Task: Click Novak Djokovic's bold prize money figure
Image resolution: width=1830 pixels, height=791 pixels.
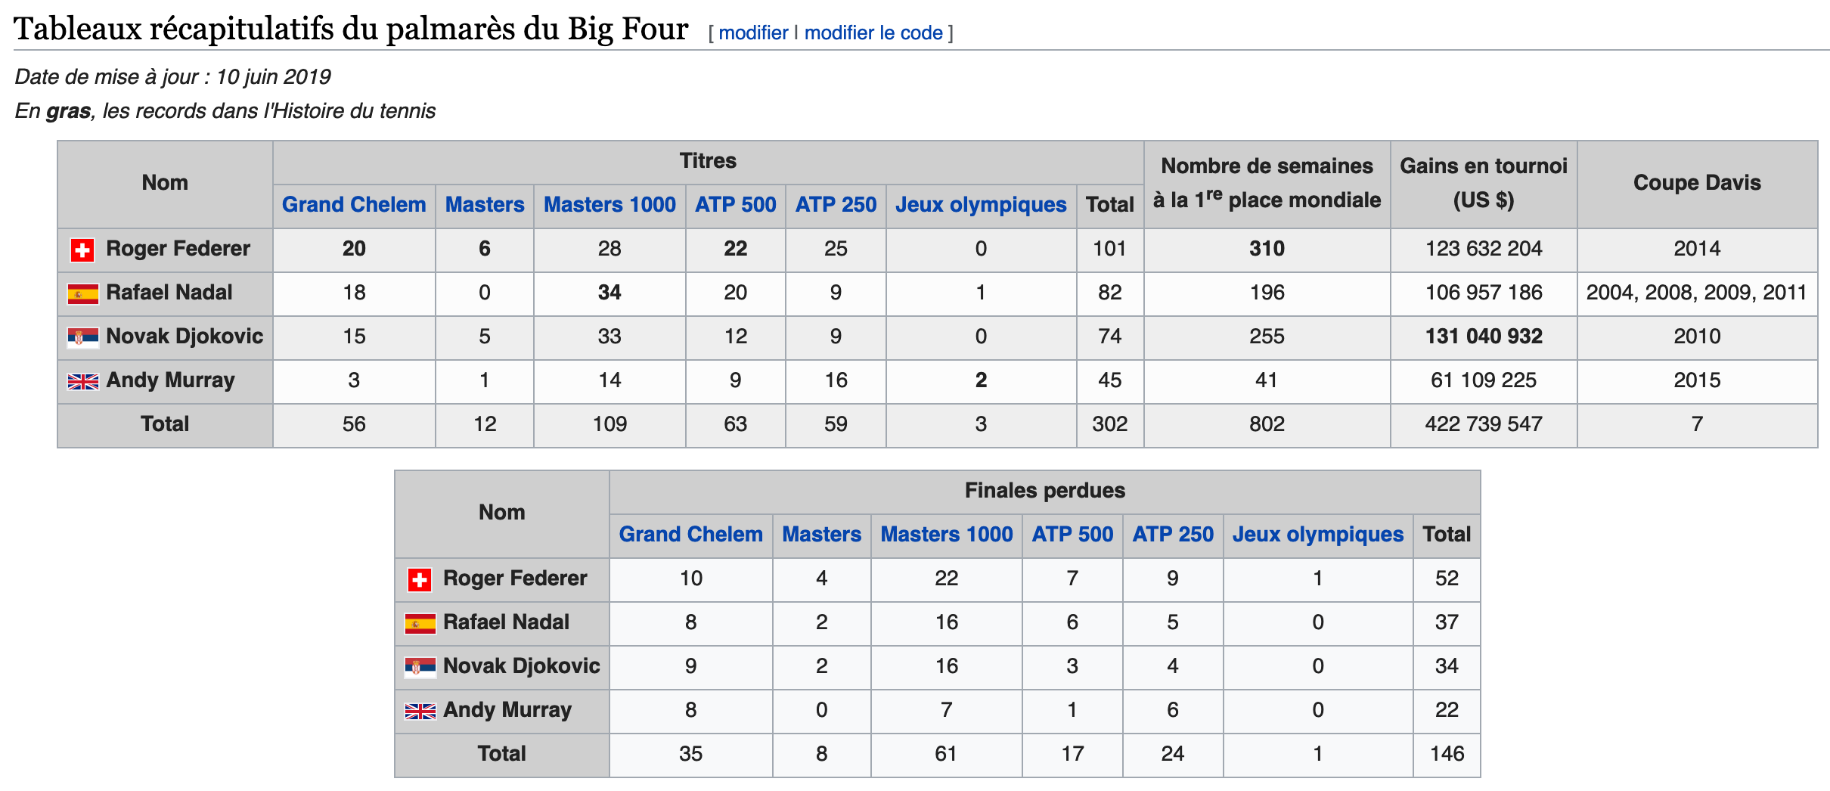Action: coord(1484,336)
